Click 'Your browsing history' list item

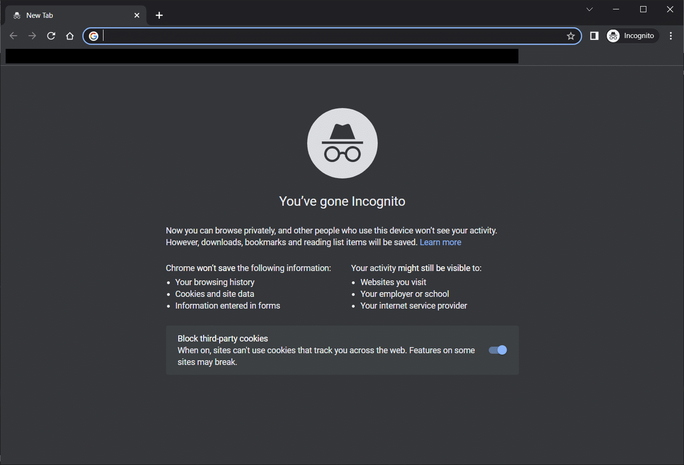tap(215, 282)
